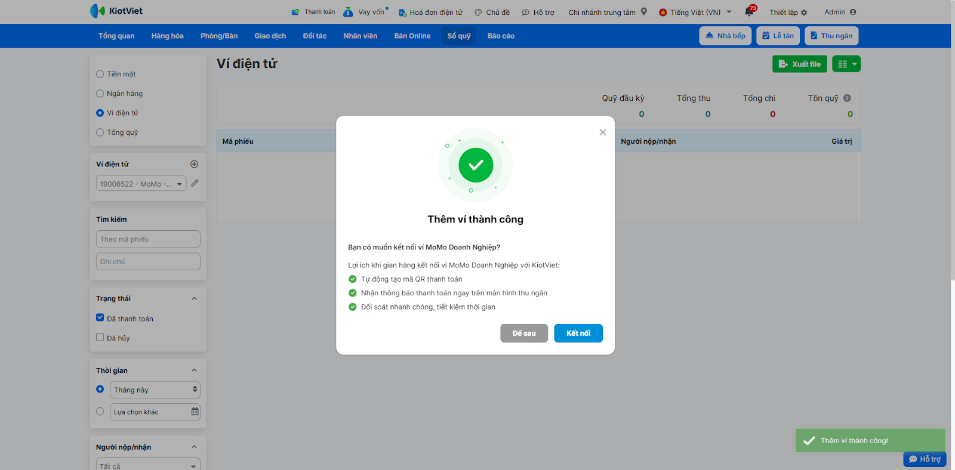This screenshot has width=955, height=470.
Task: Open Hoá đơn điện tử link
Action: [430, 12]
